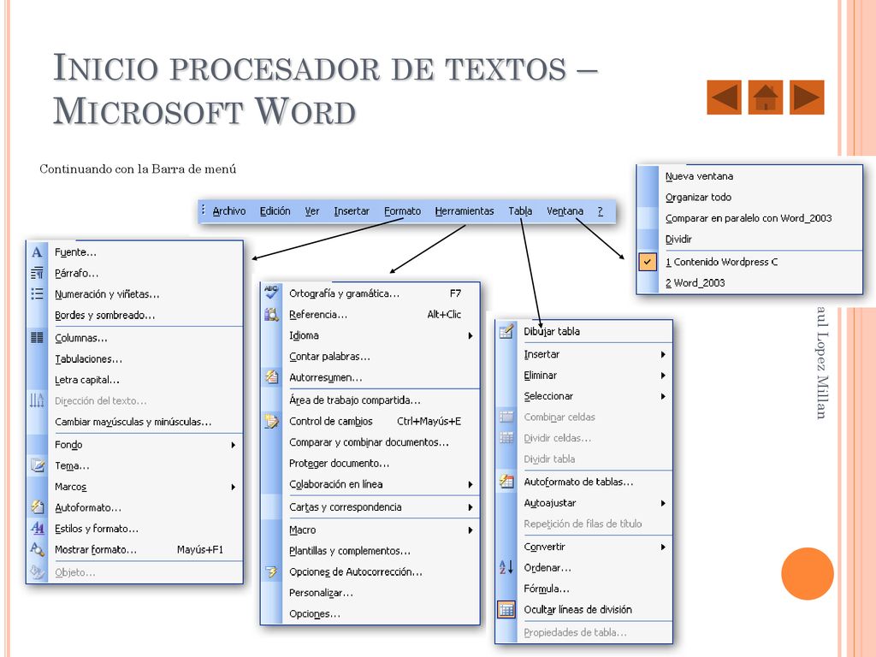Viewport: 876px width, 657px height.
Task: Click the Opciones de Autocorrección lightning icon
Action: tap(271, 571)
